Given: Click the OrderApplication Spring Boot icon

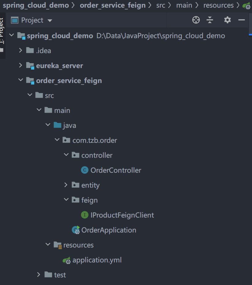Looking at the screenshot, I should [x=76, y=230].
